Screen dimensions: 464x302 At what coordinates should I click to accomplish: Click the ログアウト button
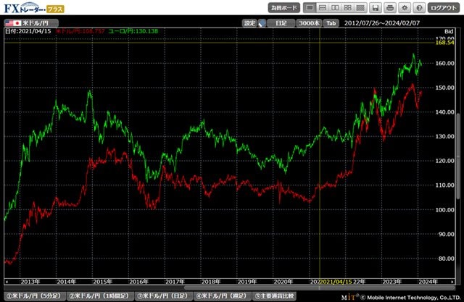coord(444,7)
